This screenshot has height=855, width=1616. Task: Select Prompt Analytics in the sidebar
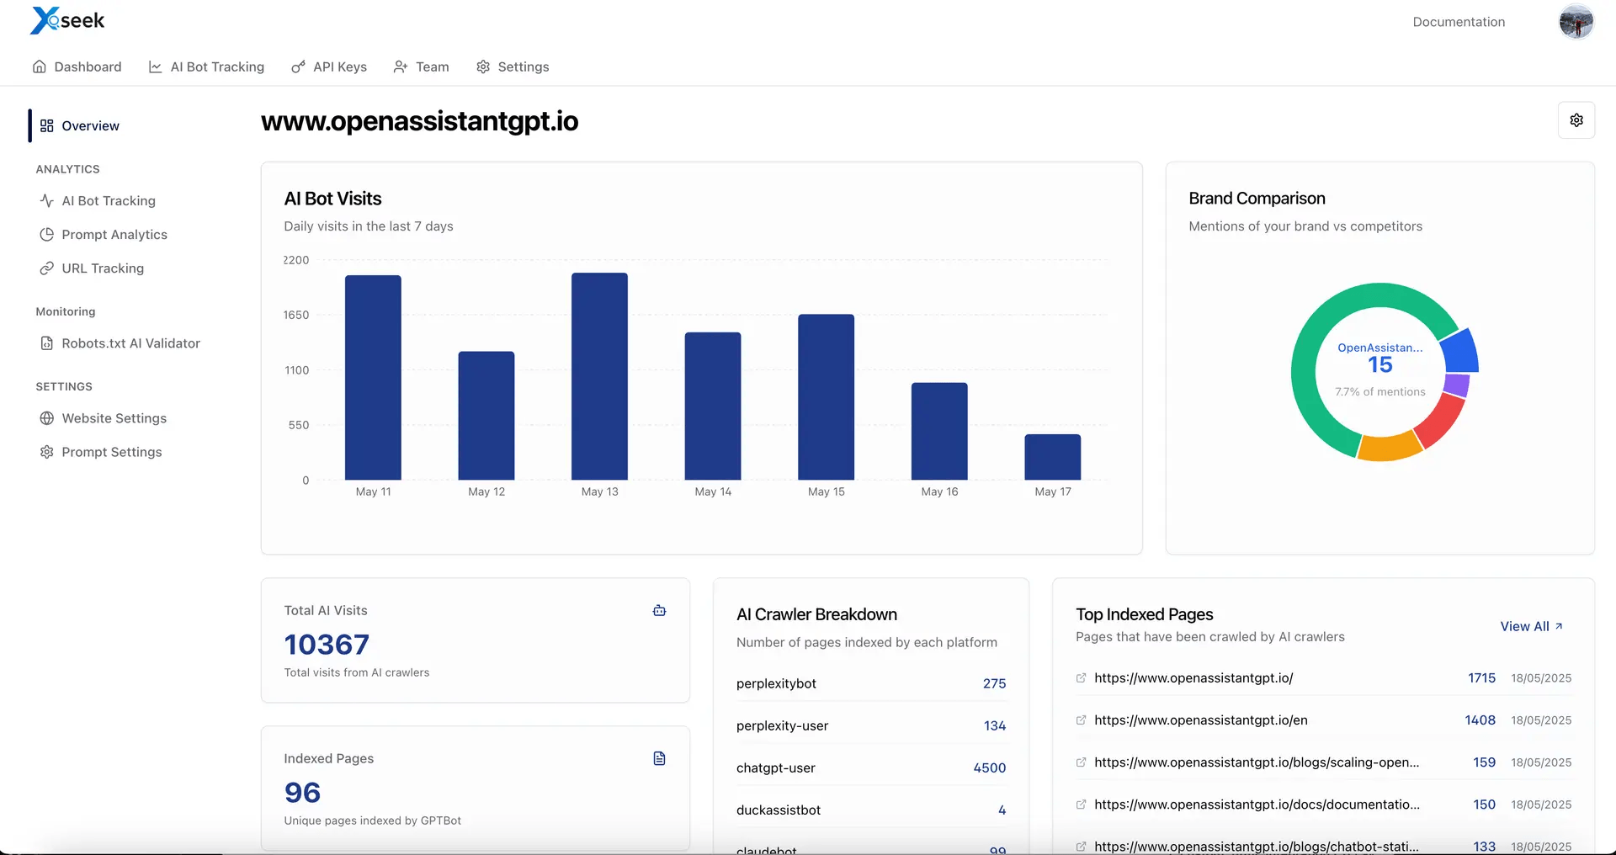[x=114, y=235]
